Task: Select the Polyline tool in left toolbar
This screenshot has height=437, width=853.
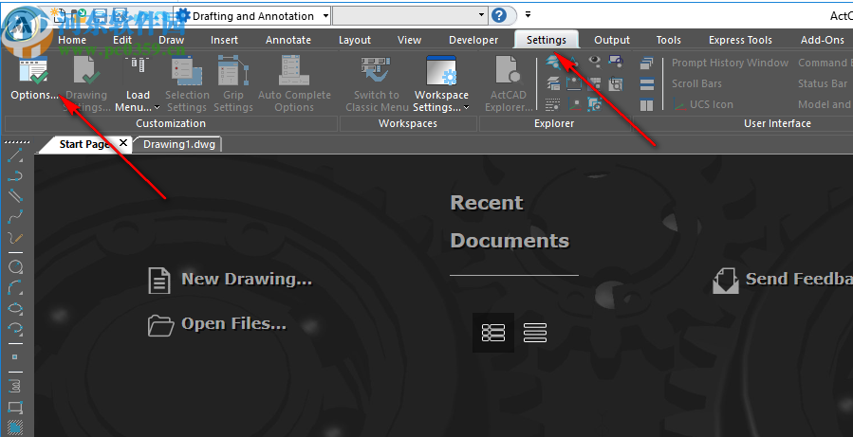Action: (x=15, y=175)
